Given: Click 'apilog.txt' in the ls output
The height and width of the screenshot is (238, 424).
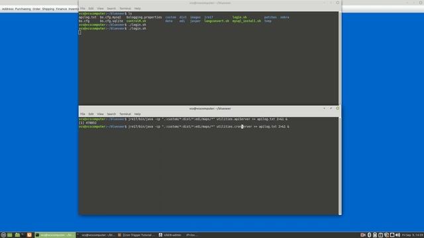Looking at the screenshot, I should [87, 17].
